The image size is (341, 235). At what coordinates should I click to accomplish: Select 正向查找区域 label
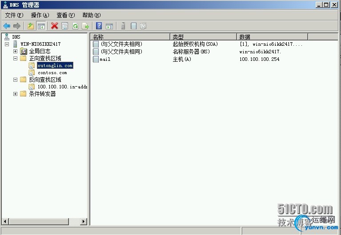point(45,58)
